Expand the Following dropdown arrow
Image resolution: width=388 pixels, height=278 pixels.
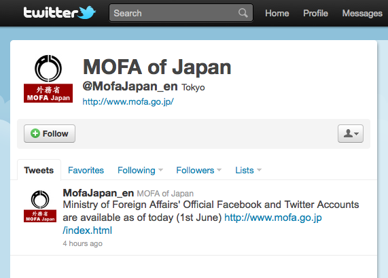160,170
